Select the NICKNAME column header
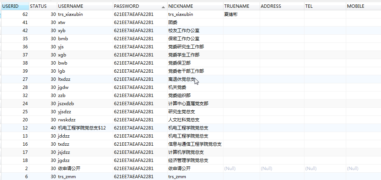Viewport: 381px width, 180px height. tap(195, 6)
